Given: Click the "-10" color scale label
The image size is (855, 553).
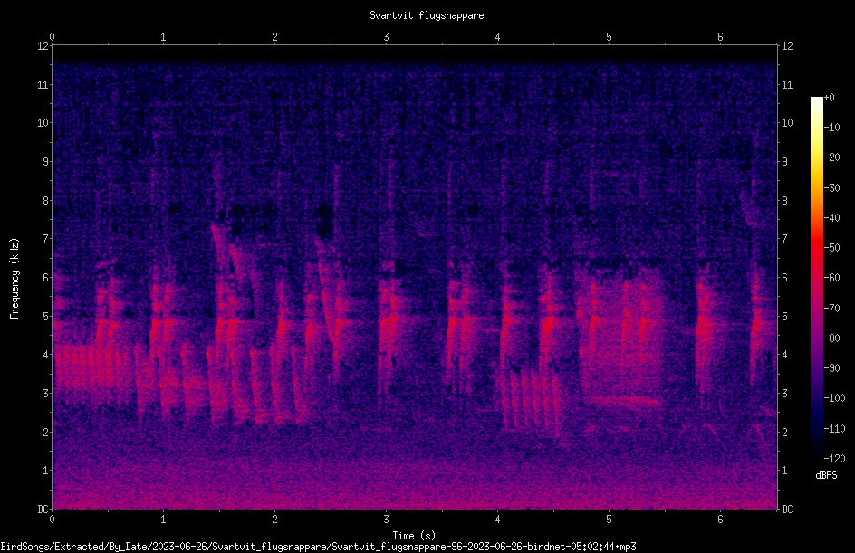Looking at the screenshot, I should pyautogui.click(x=831, y=128).
